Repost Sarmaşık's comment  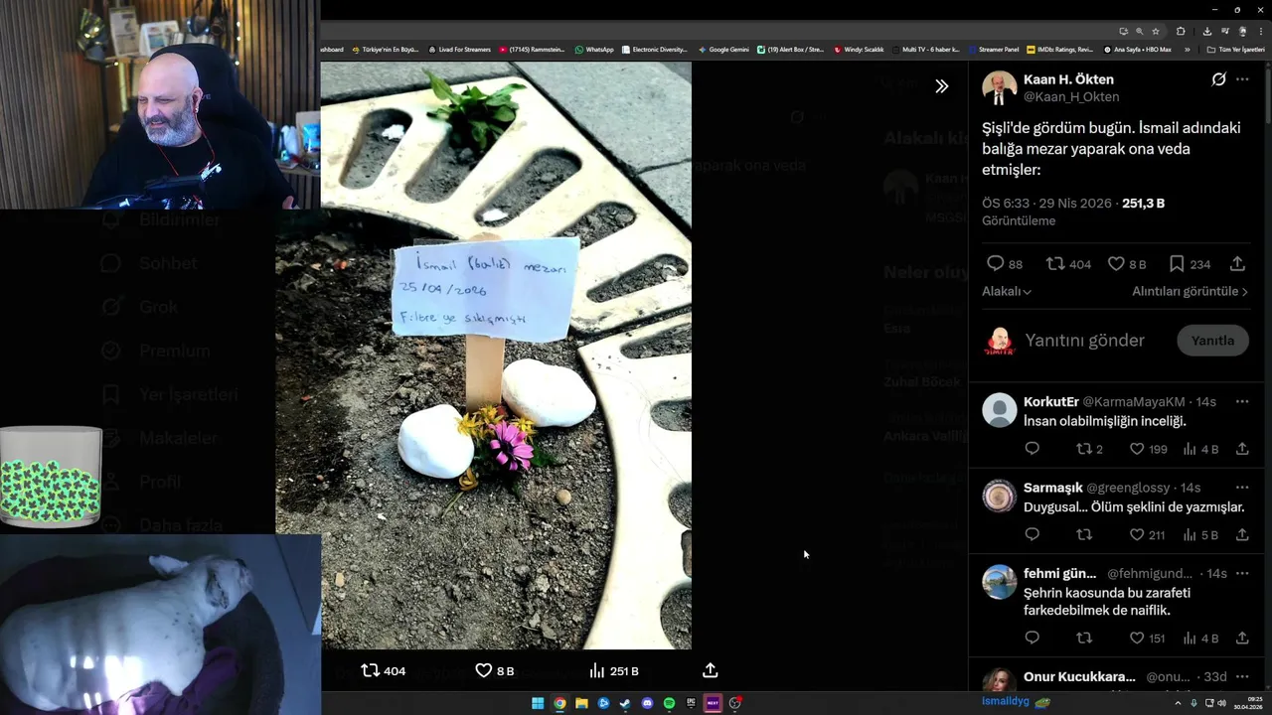(x=1084, y=534)
